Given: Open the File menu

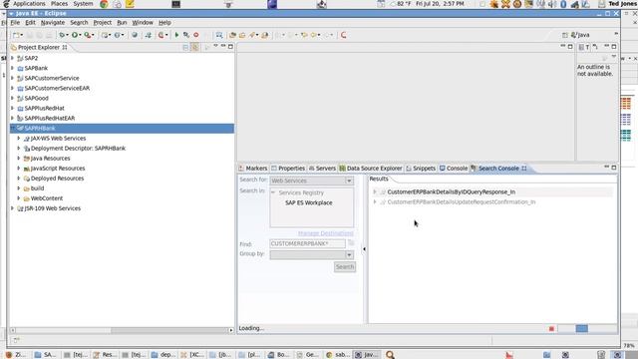Looking at the screenshot, I should click(15, 22).
